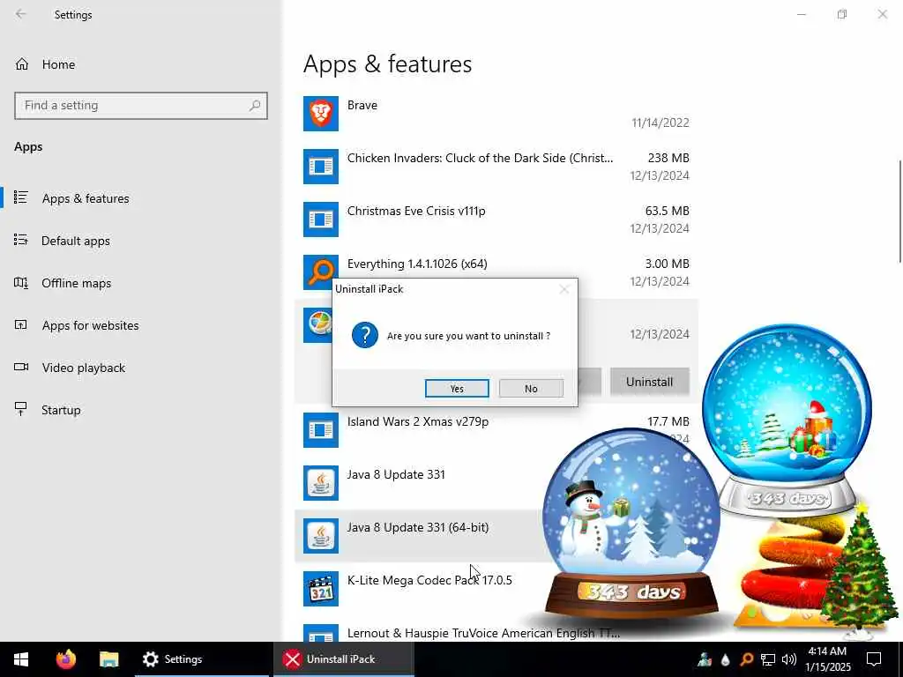This screenshot has width=903, height=677.
Task: Select the Java 8 Update 331 (64-bit) entry text
Action: [417, 527]
